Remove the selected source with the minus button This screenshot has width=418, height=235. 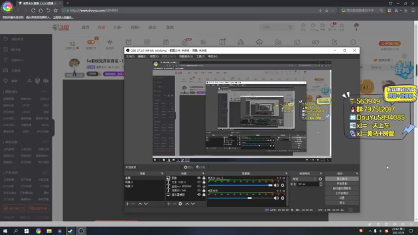tap(174, 204)
